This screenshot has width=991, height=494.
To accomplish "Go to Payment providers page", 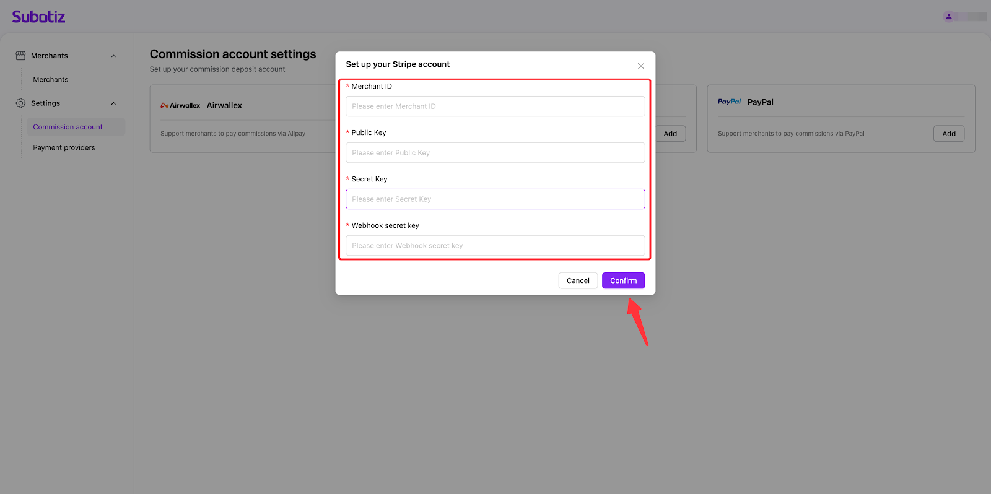I will tap(64, 148).
